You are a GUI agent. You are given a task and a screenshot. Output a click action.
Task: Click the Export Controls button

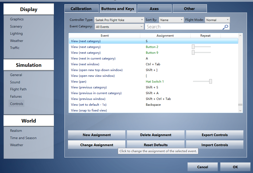(x=214, y=135)
